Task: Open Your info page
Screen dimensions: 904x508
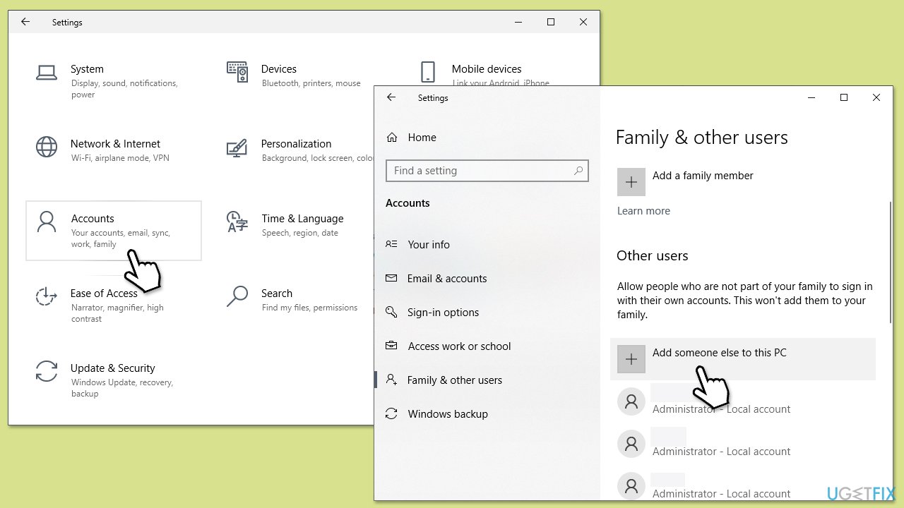Action: pyautogui.click(x=428, y=244)
